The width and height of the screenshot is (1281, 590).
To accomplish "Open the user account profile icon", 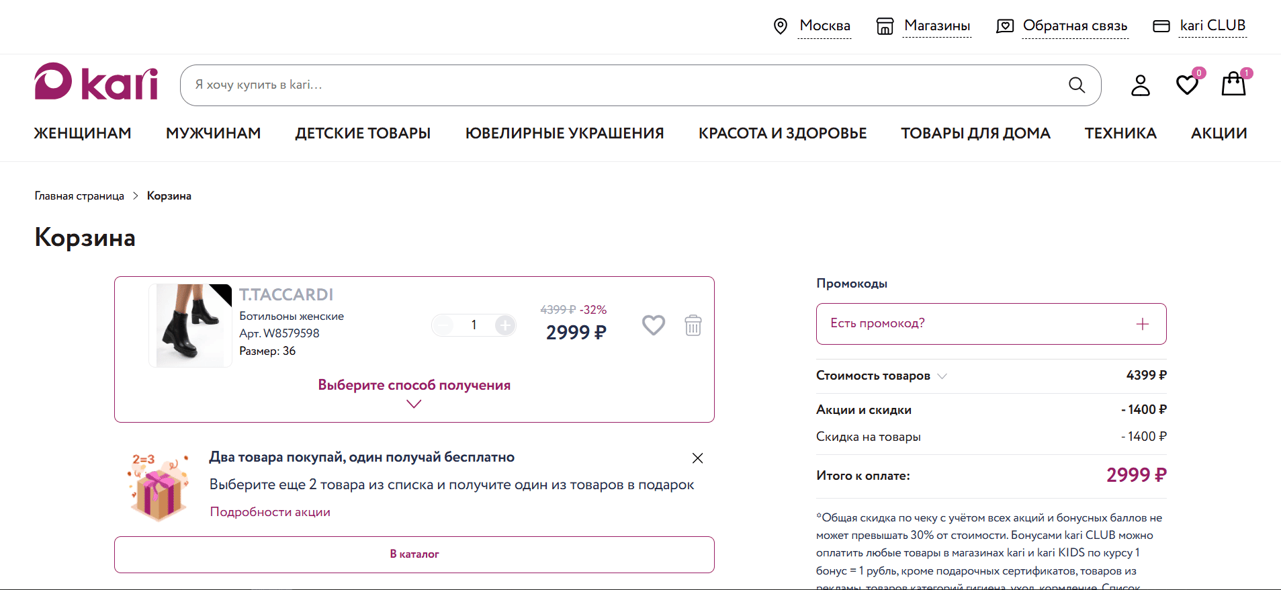I will click(1140, 85).
